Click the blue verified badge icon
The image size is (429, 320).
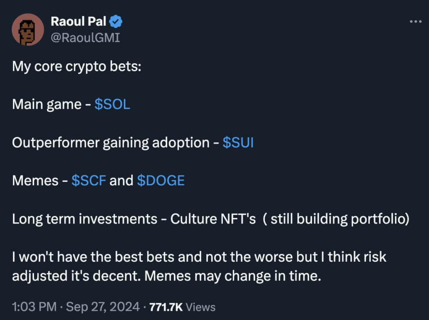[x=116, y=22]
